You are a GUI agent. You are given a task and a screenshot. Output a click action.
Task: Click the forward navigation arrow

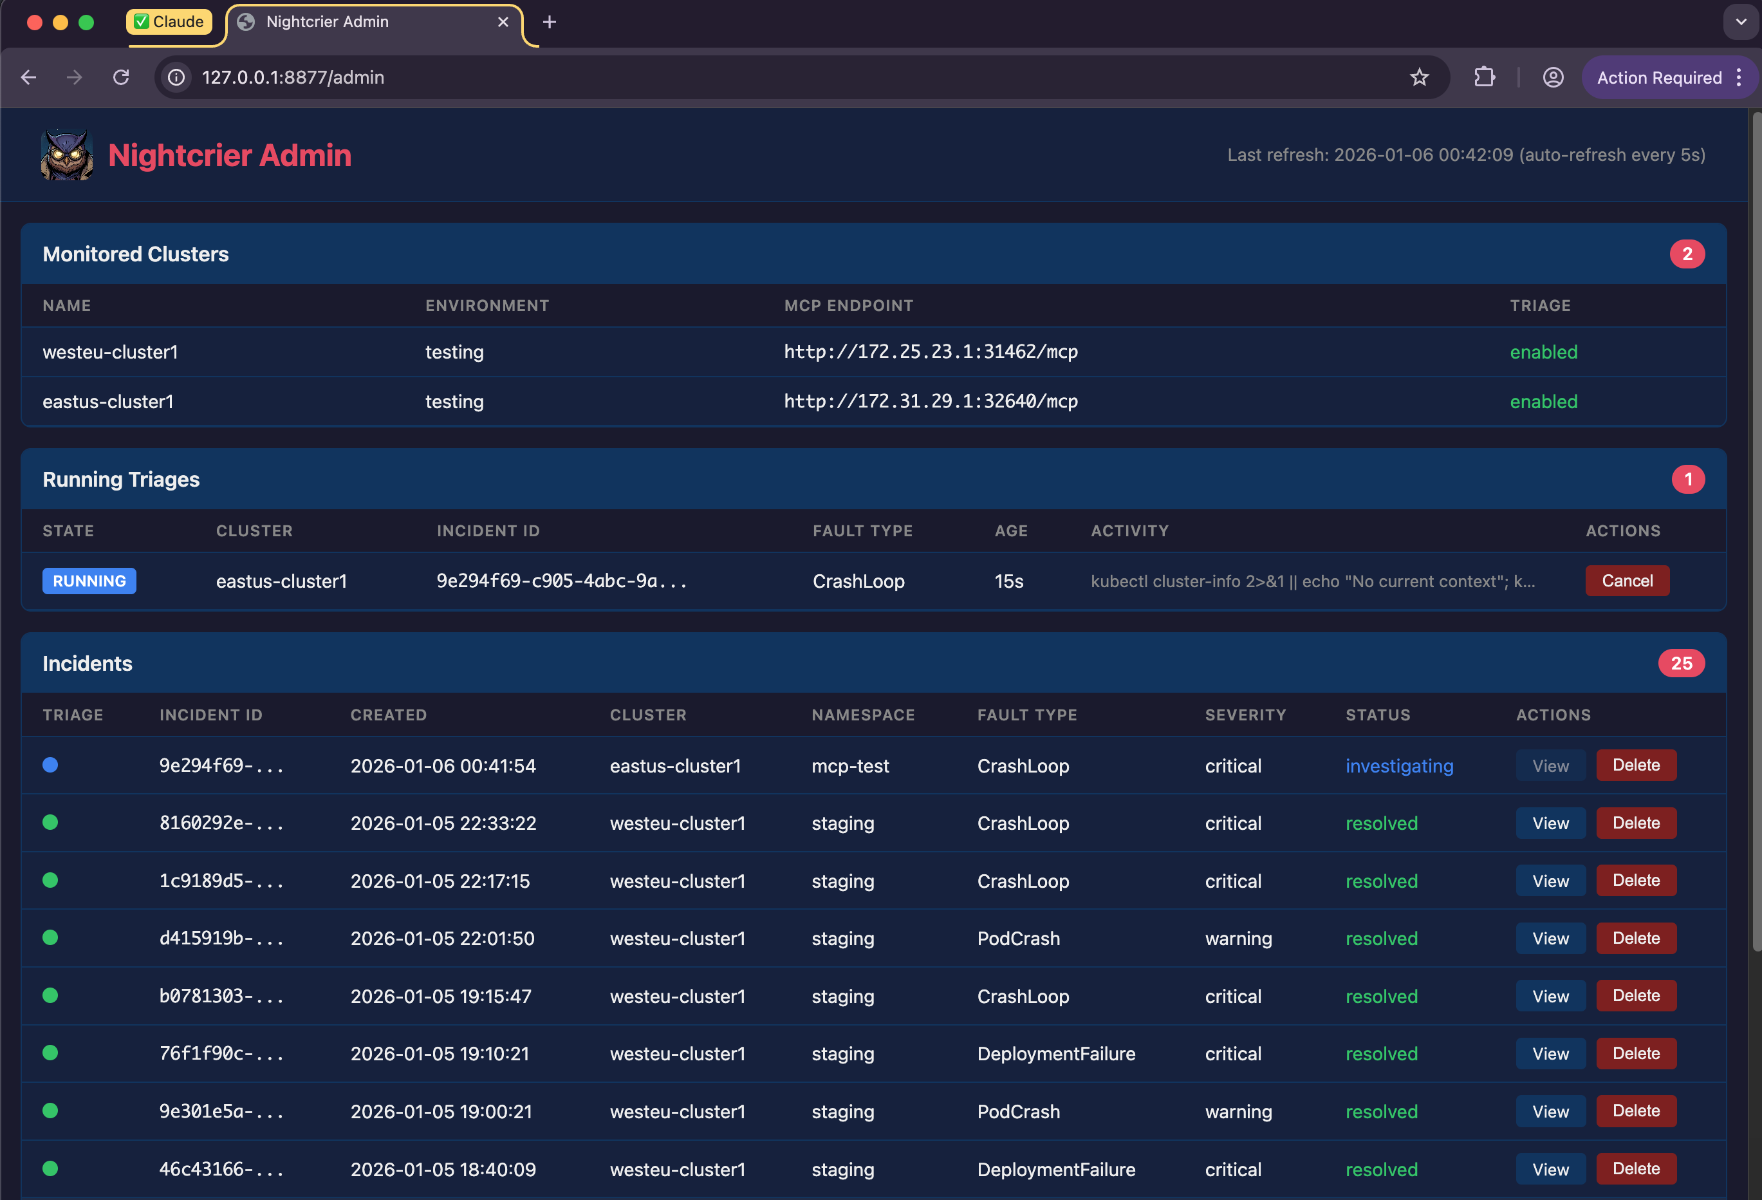(x=74, y=77)
